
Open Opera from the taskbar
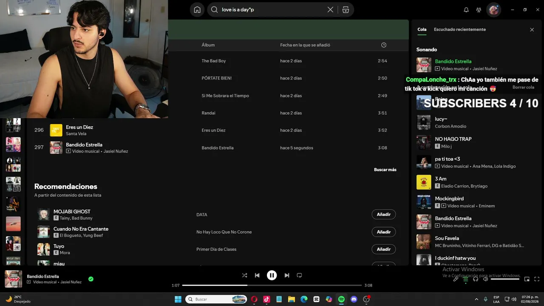tap(254, 299)
